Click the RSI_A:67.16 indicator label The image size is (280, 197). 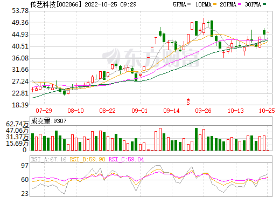pos(48,159)
